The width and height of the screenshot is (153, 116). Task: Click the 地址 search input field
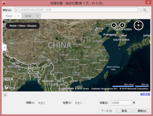click(76, 10)
